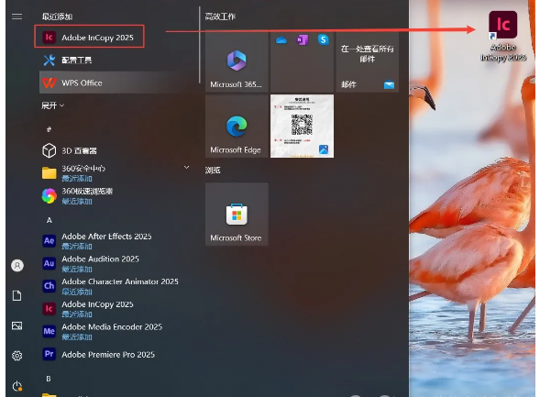Click the 浏览 tile group heading
Image resolution: width=540 pixels, height=397 pixels.
[x=213, y=171]
